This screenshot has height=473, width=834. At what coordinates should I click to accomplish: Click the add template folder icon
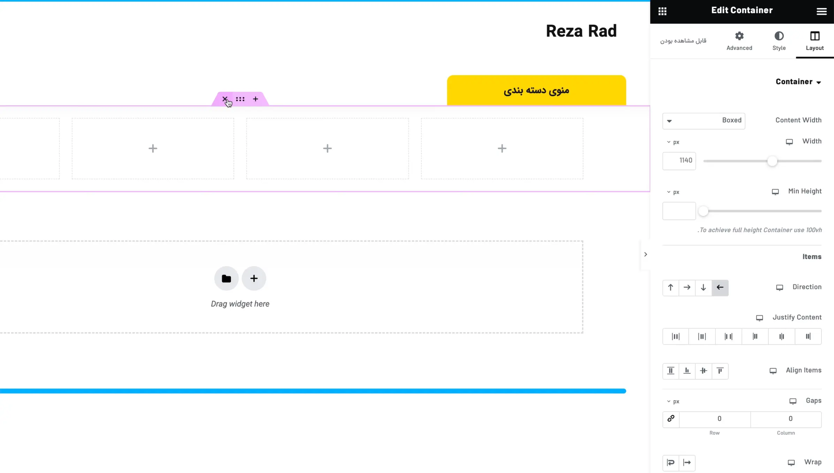click(226, 278)
